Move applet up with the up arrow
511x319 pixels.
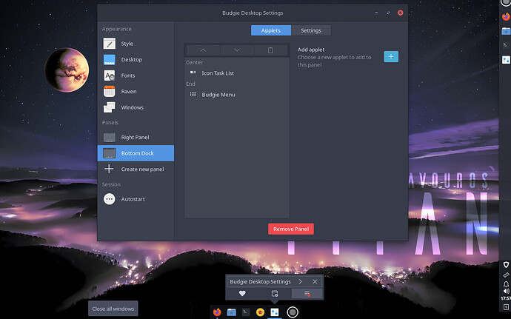(203, 50)
